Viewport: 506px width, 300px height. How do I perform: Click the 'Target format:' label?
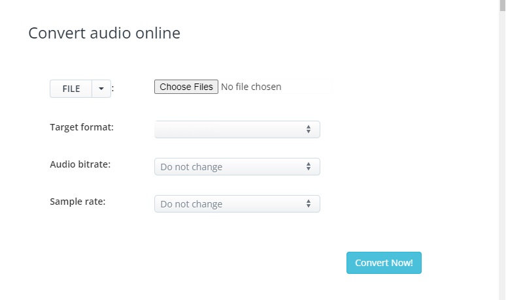(82, 127)
